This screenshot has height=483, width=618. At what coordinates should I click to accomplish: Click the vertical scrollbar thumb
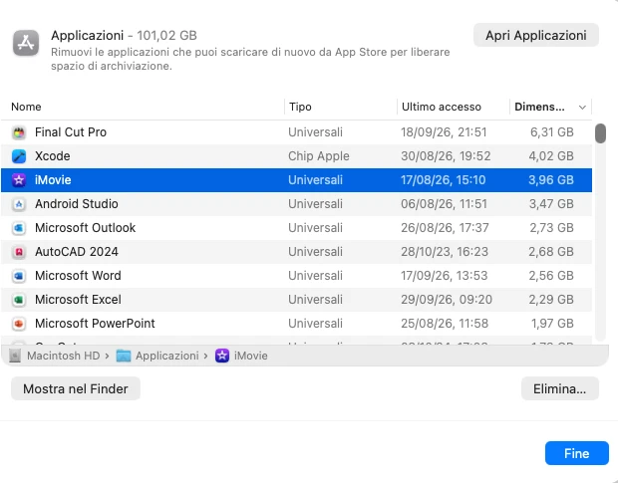pyautogui.click(x=600, y=133)
